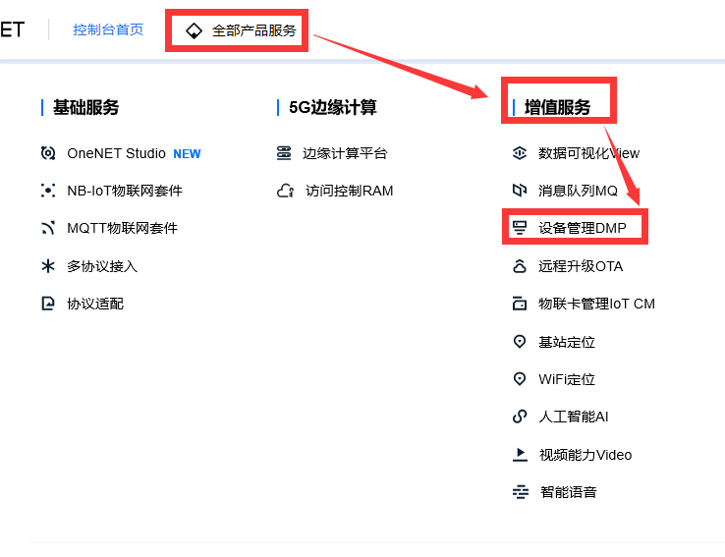Click the data visualization View eye icon
725x557 pixels.
coord(520,153)
